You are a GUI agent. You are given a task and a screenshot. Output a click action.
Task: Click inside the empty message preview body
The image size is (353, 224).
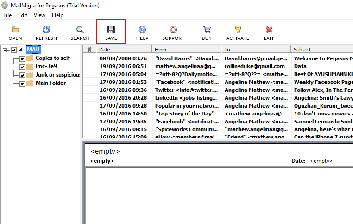tap(219, 196)
